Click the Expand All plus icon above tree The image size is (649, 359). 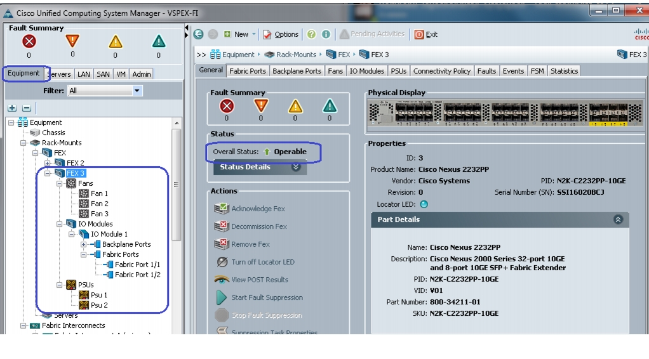coord(12,108)
